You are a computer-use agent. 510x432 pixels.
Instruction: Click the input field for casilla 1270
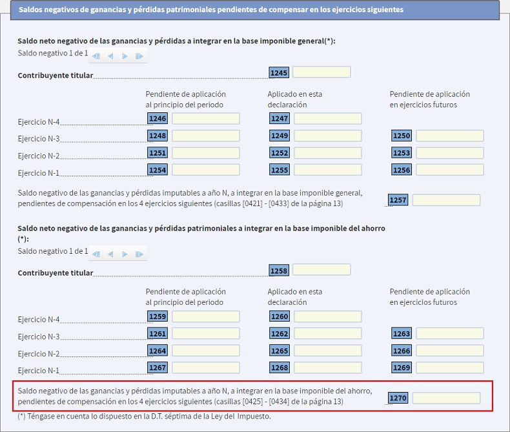tap(446, 398)
